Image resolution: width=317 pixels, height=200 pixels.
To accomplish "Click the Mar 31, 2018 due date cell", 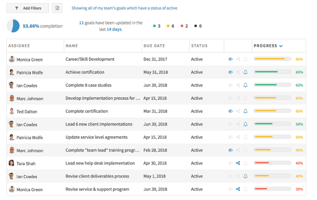I will coord(155,111).
